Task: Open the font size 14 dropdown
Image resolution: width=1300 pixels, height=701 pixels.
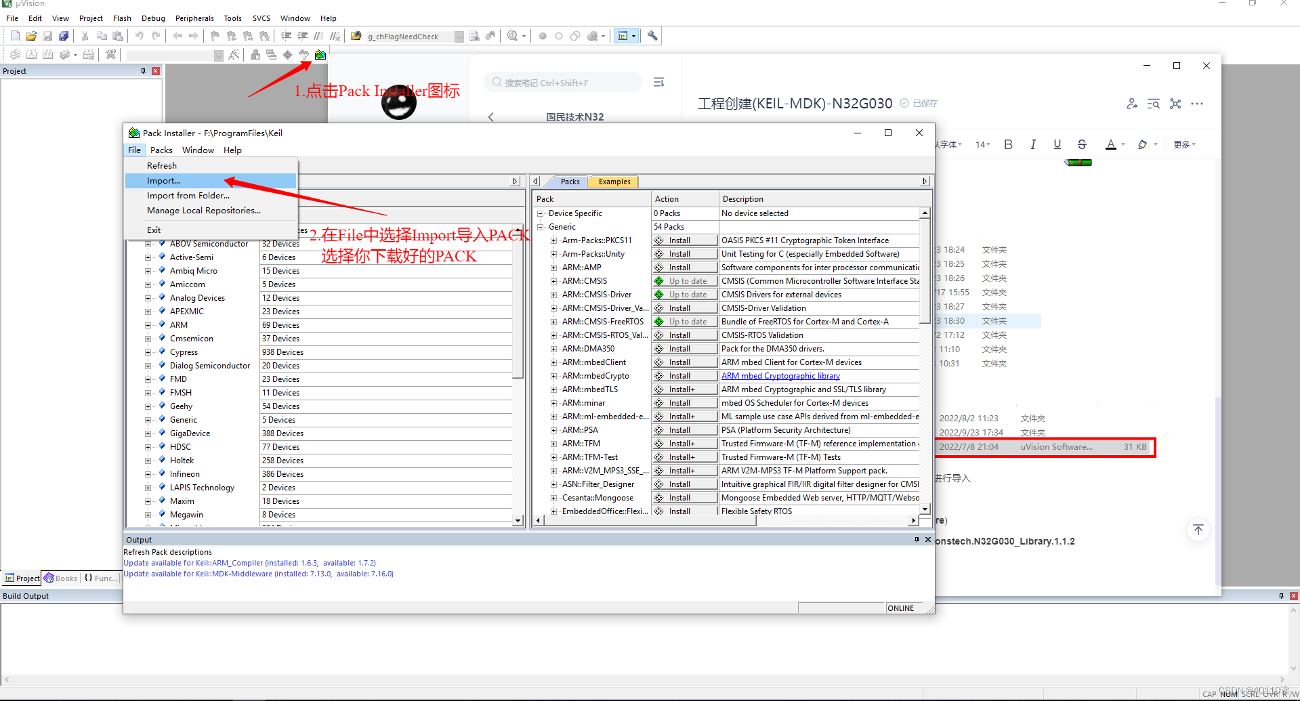Action: [982, 144]
